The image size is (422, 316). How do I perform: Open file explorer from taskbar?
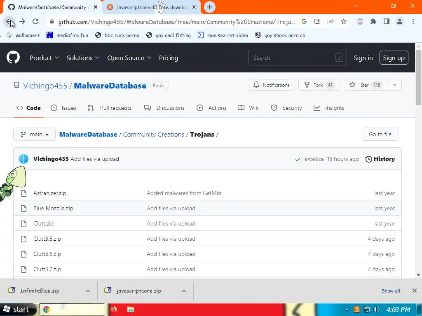click(x=131, y=309)
